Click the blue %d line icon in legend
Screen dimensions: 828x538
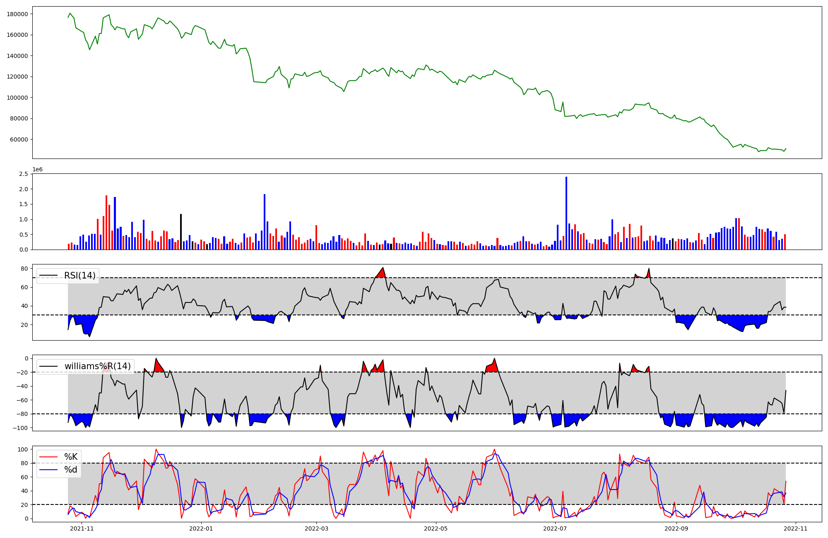click(x=48, y=470)
